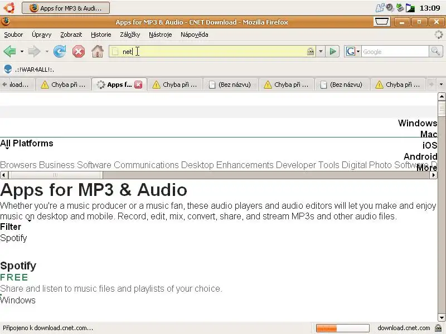The height and width of the screenshot is (334, 446).
Task: Click the page loading progress bar
Action: click(343, 328)
